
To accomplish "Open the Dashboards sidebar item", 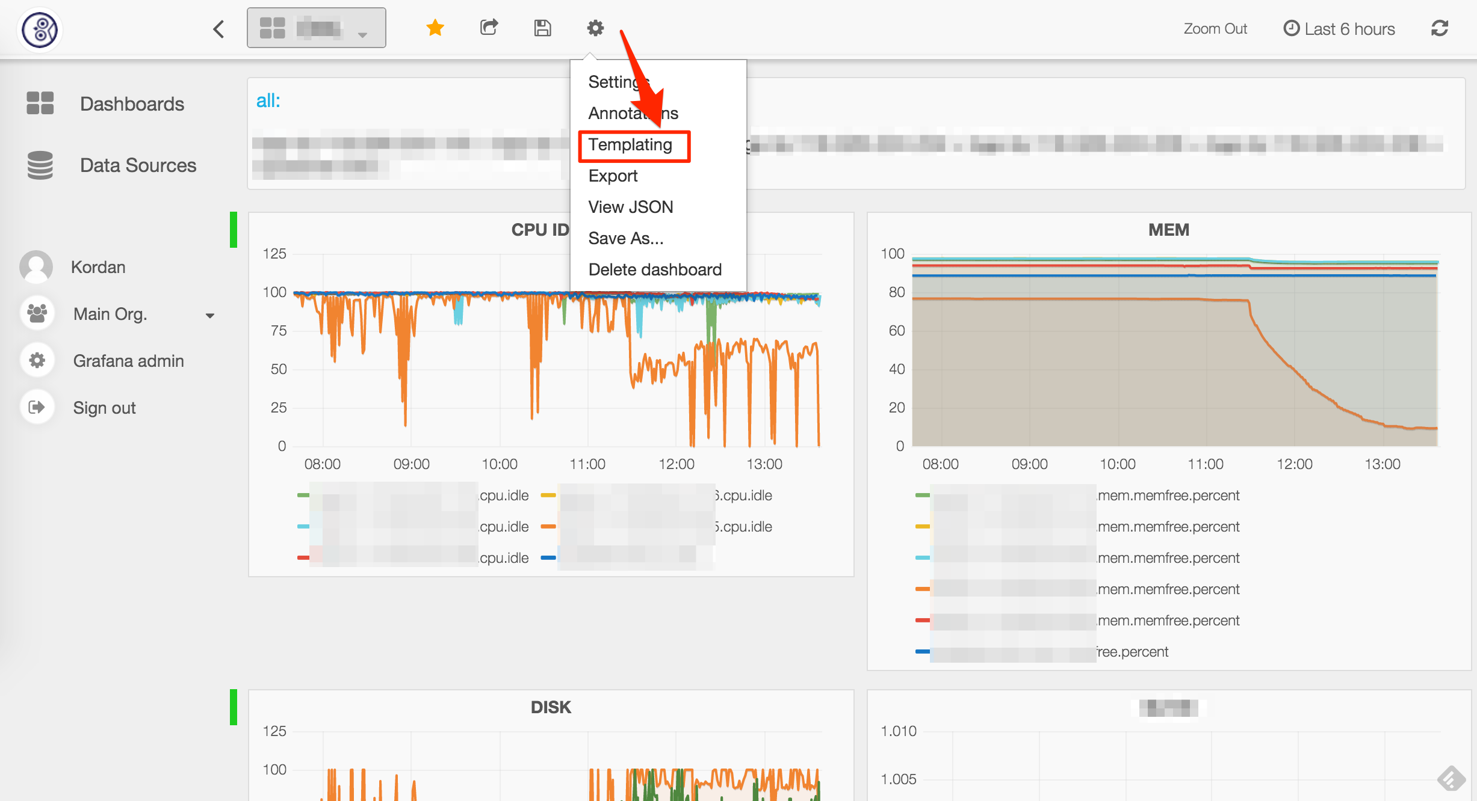I will (x=132, y=103).
